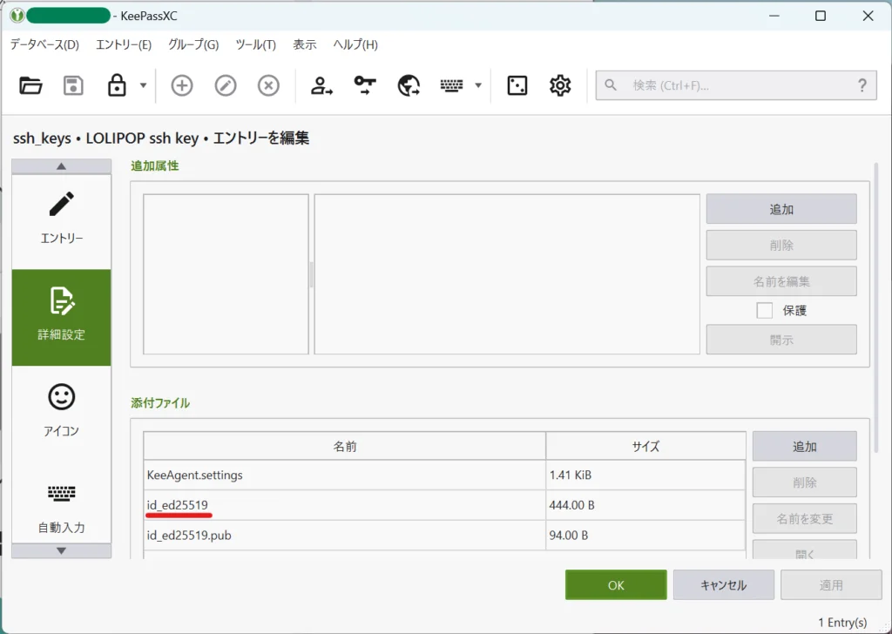Click the キャンセル button

(x=724, y=585)
